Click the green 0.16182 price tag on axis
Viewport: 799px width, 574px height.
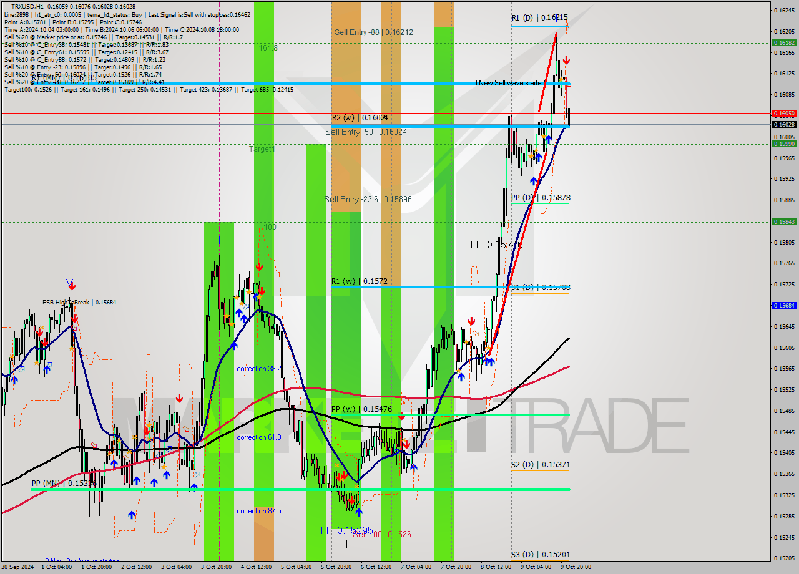click(783, 43)
